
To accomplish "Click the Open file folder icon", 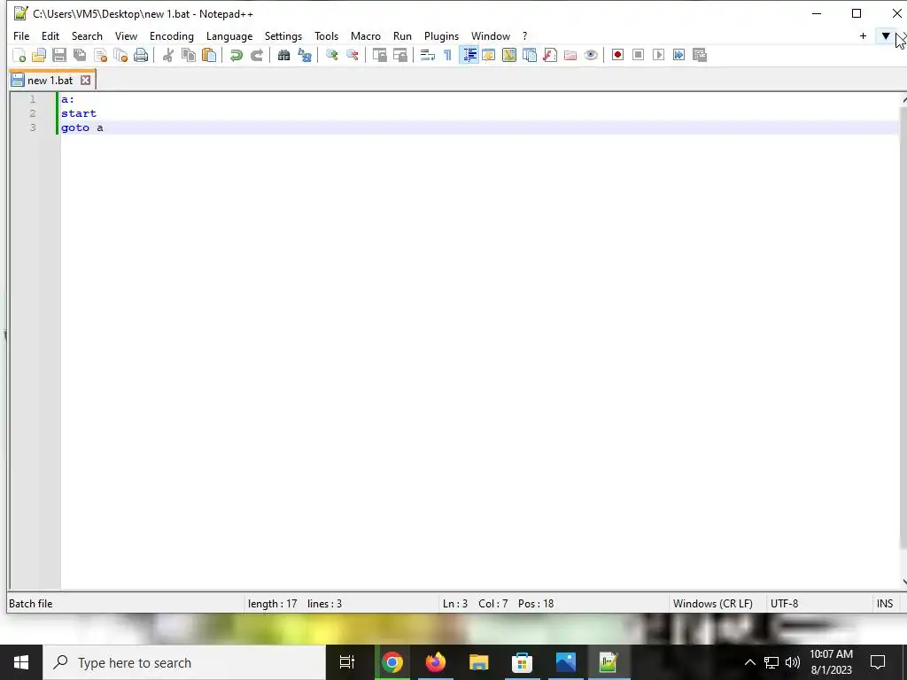I will 39,55.
